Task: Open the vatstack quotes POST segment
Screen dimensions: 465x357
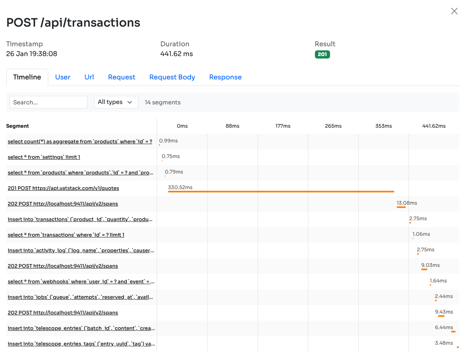Action: tap(63, 188)
